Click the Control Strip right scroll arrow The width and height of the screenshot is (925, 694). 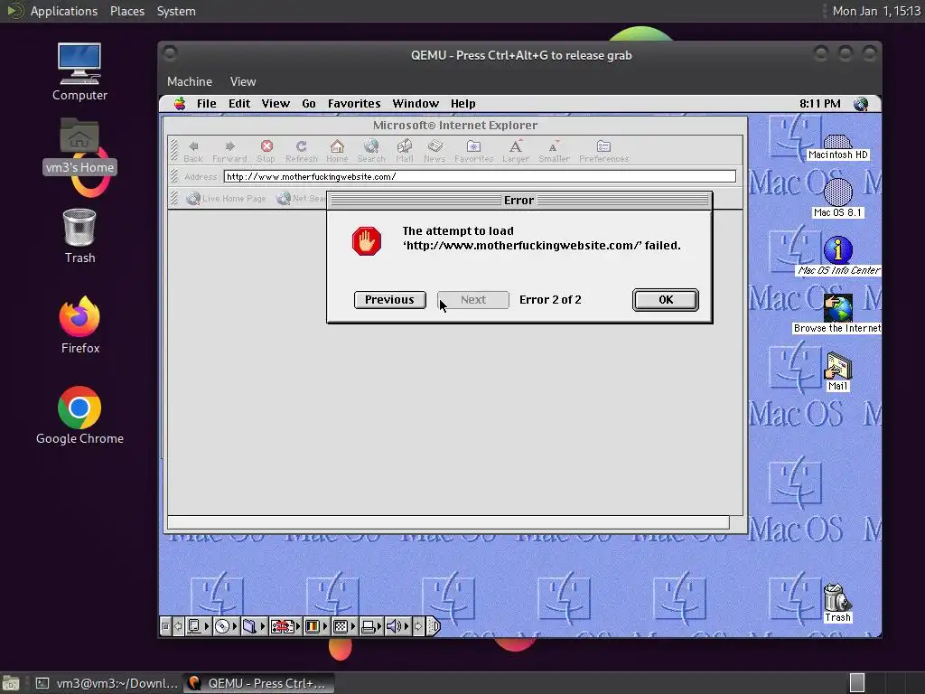pos(418,626)
